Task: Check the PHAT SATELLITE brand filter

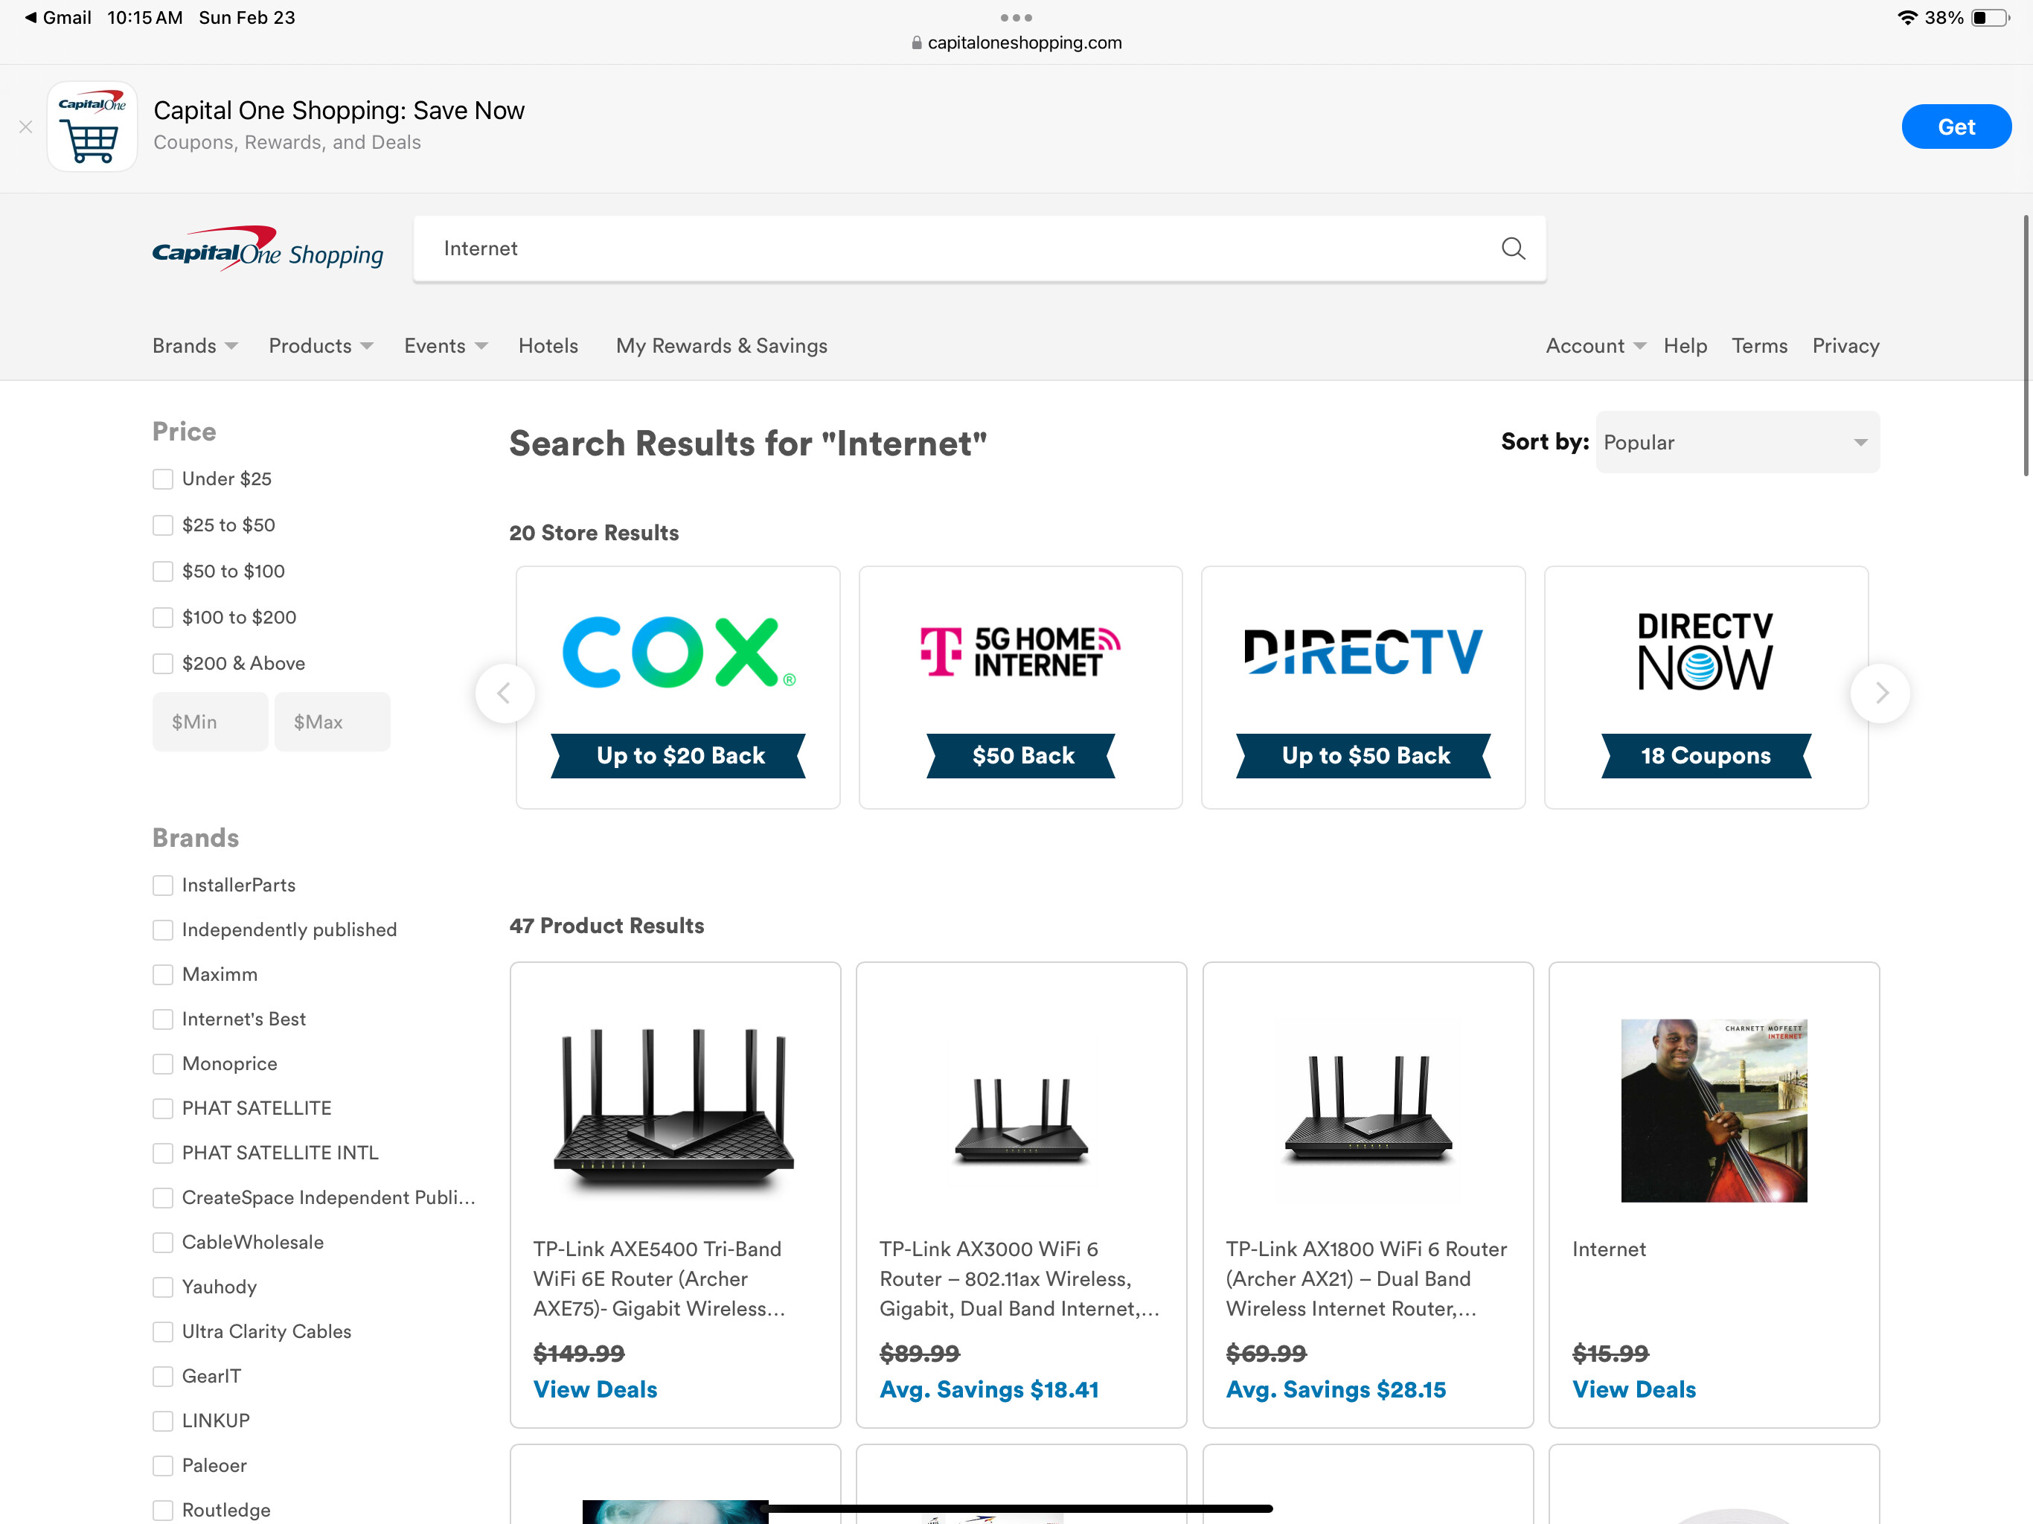Action: click(163, 1107)
